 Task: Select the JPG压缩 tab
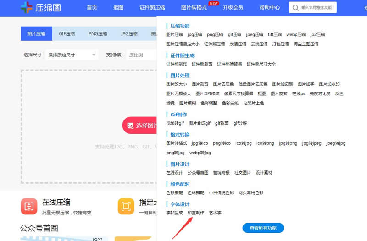click(x=129, y=34)
